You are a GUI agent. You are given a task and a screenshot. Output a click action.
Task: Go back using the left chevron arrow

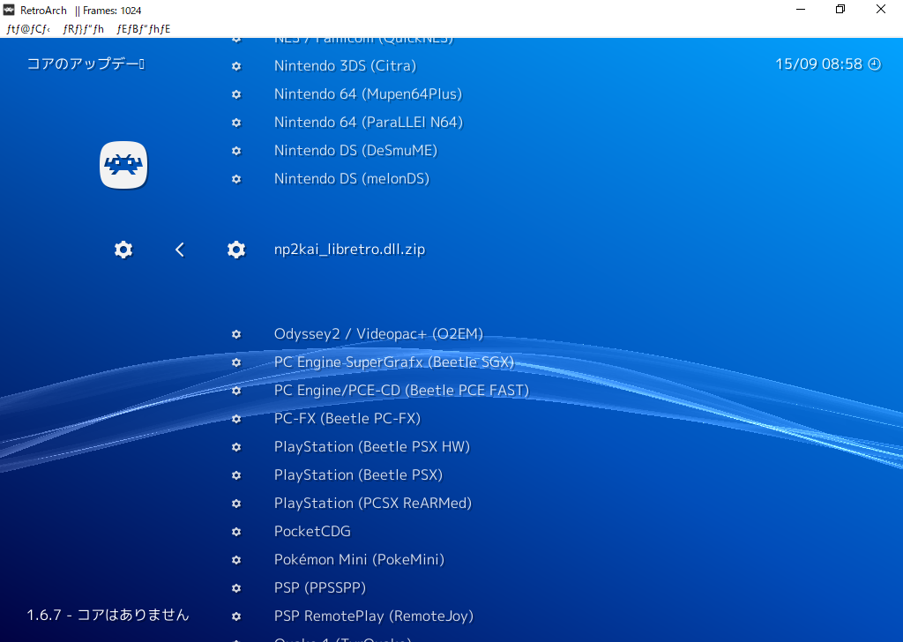[180, 250]
